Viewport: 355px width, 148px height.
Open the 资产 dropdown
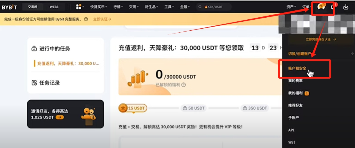(291, 7)
